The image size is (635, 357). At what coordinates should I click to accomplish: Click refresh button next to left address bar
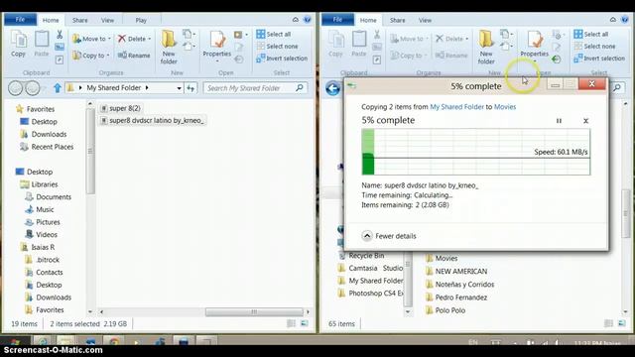point(190,88)
